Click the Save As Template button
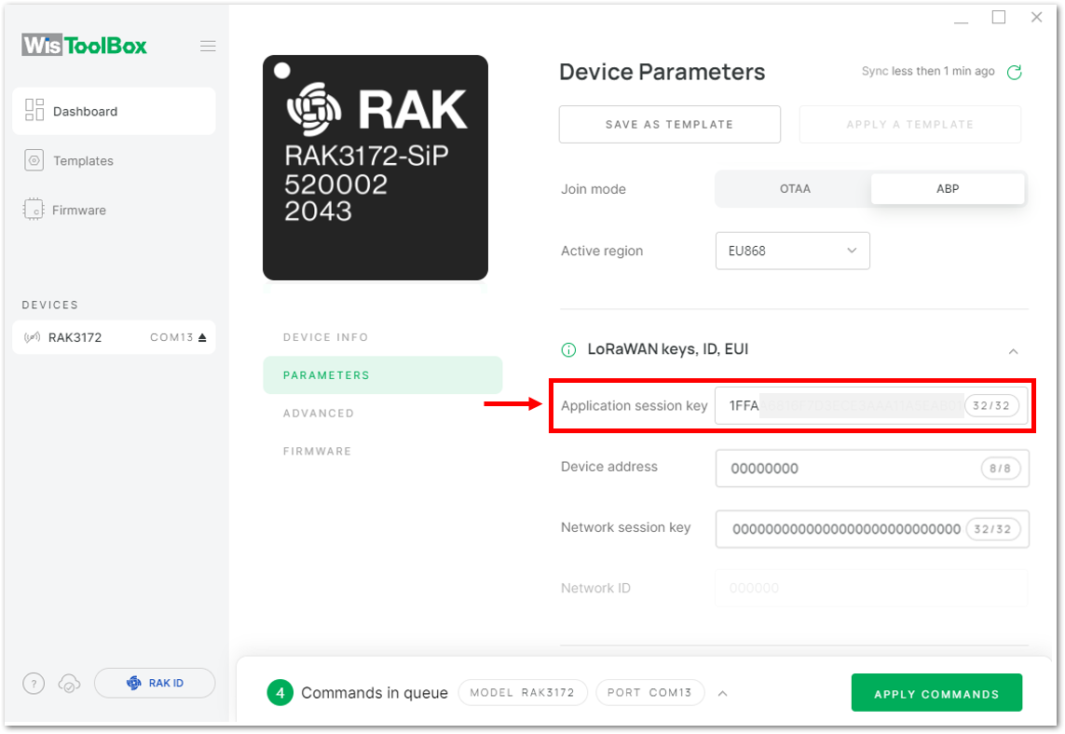Screen dimensions: 1065x734 [x=670, y=124]
